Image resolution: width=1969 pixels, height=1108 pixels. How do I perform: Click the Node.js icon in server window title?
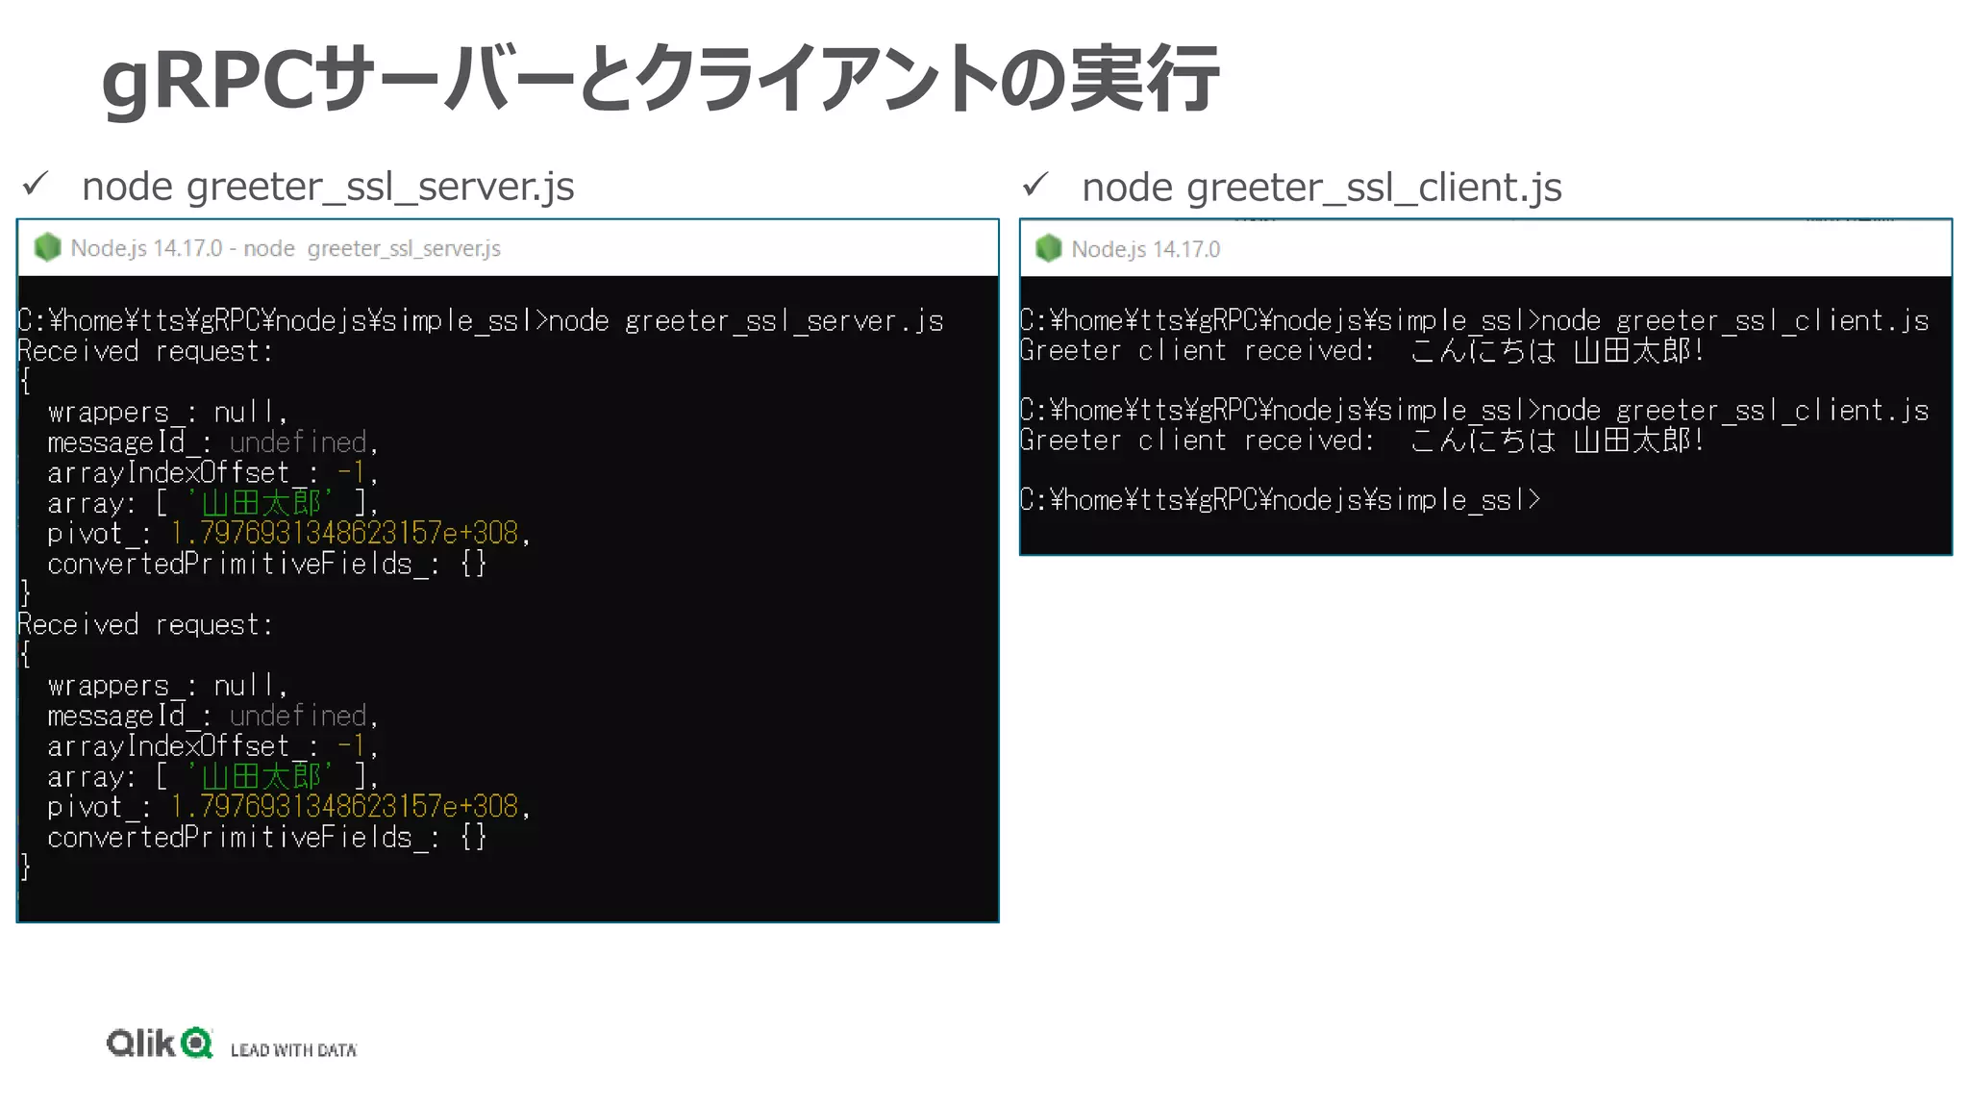pos(47,248)
